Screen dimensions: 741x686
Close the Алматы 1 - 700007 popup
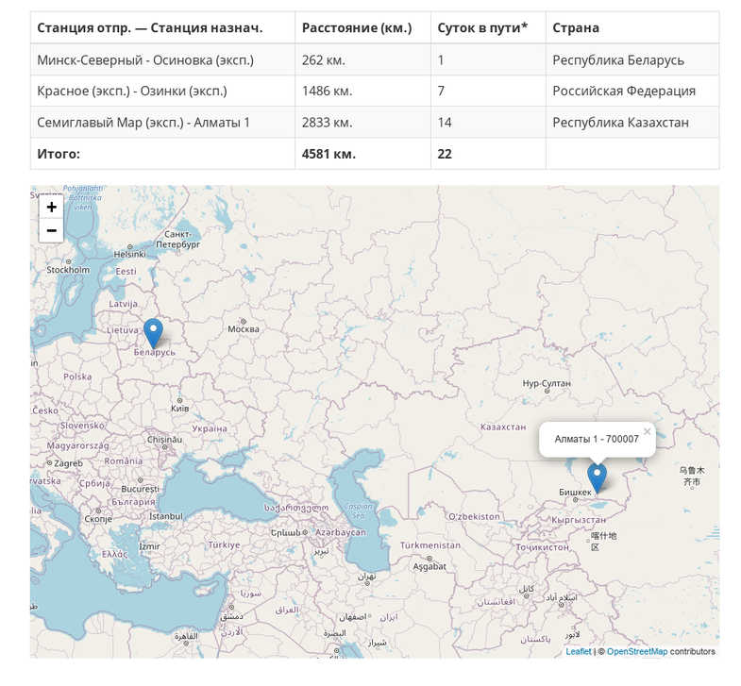pos(647,431)
